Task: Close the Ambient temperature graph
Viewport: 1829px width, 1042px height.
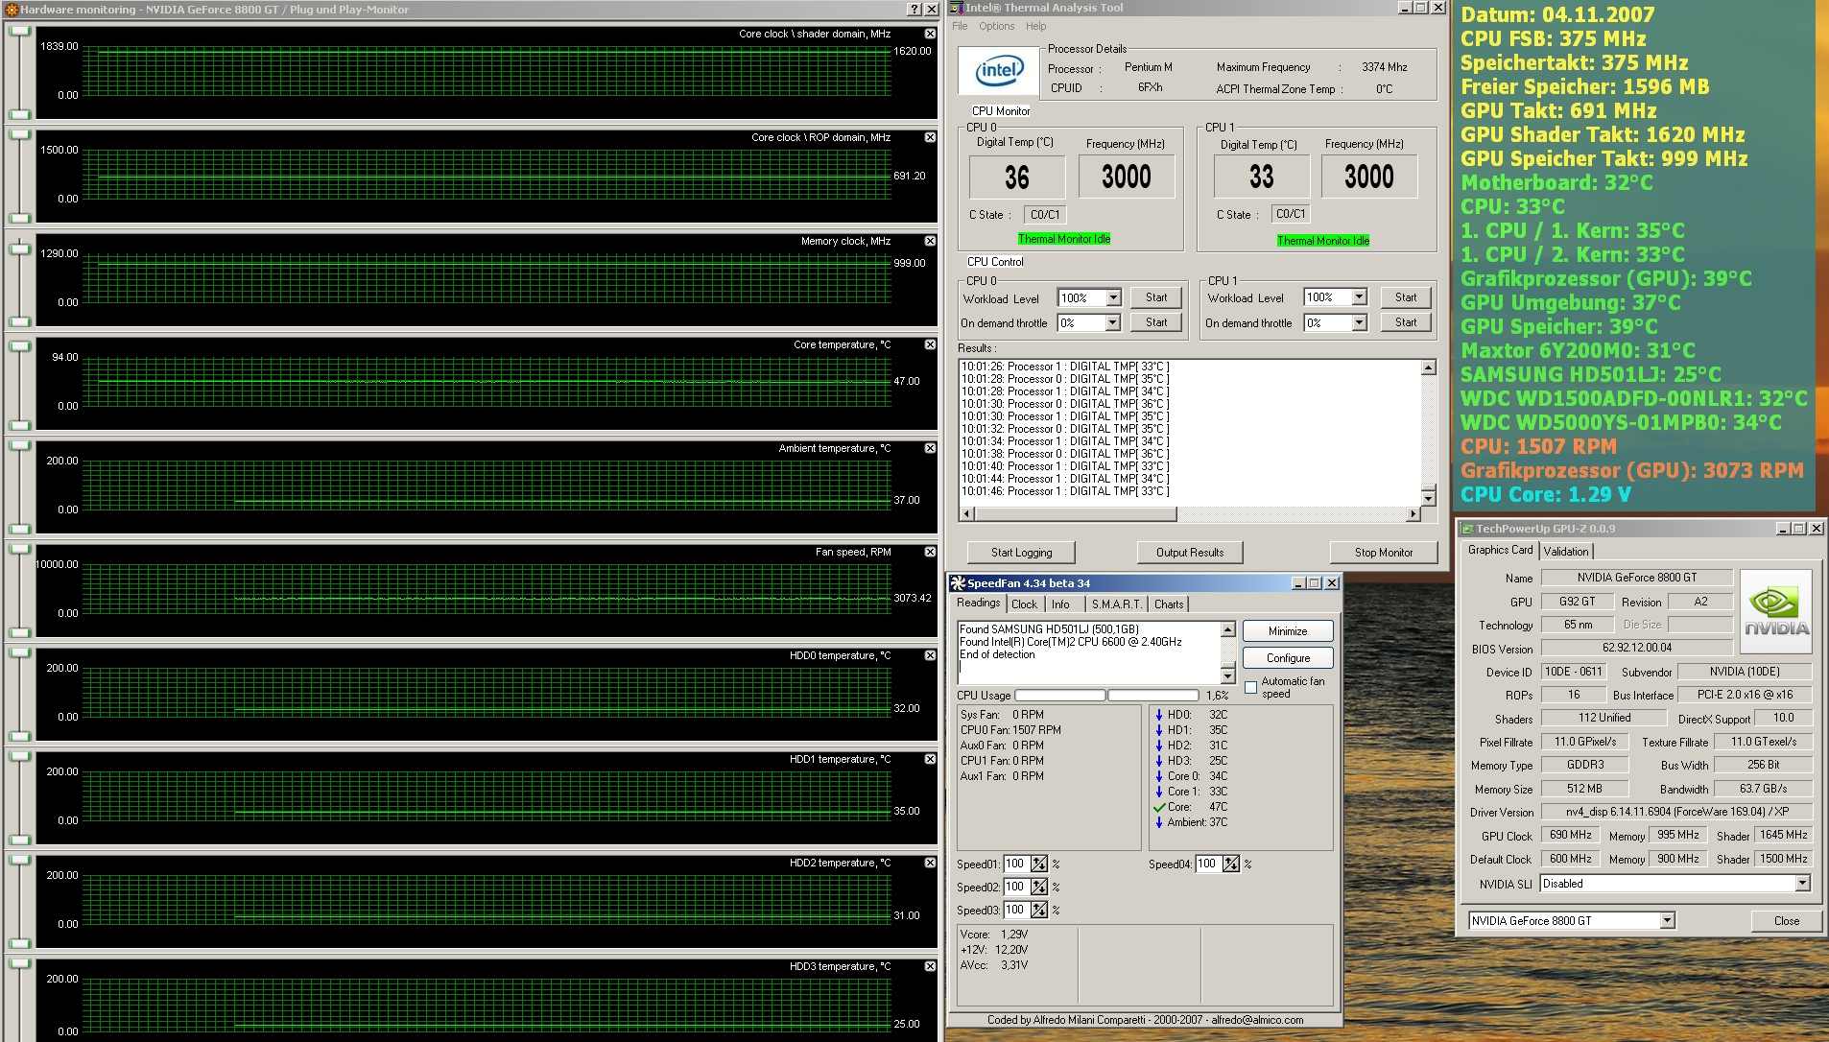Action: 930,448
